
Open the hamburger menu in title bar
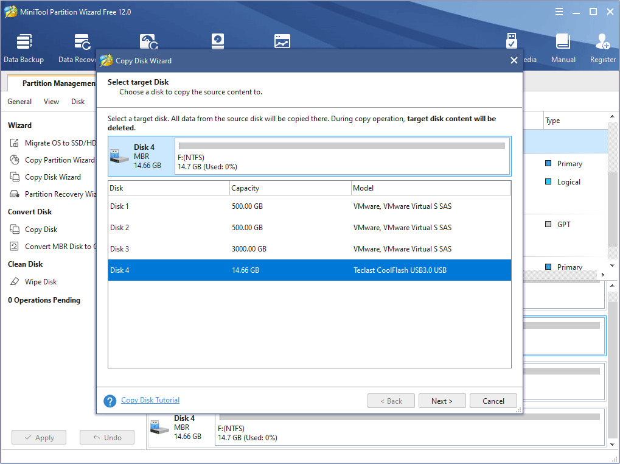[559, 12]
